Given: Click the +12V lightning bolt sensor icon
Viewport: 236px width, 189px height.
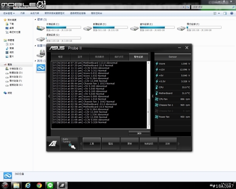Looking at the screenshot, I should tap(157, 69).
